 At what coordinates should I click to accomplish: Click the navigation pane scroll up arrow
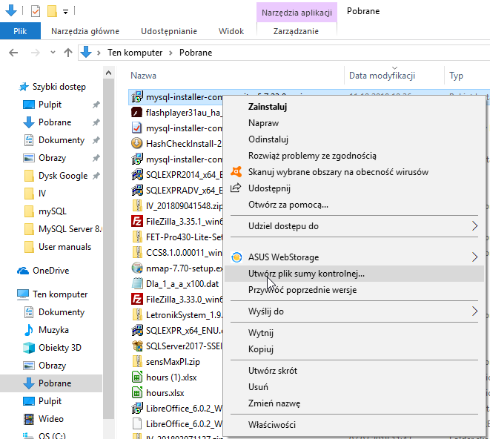pyautogui.click(x=108, y=73)
